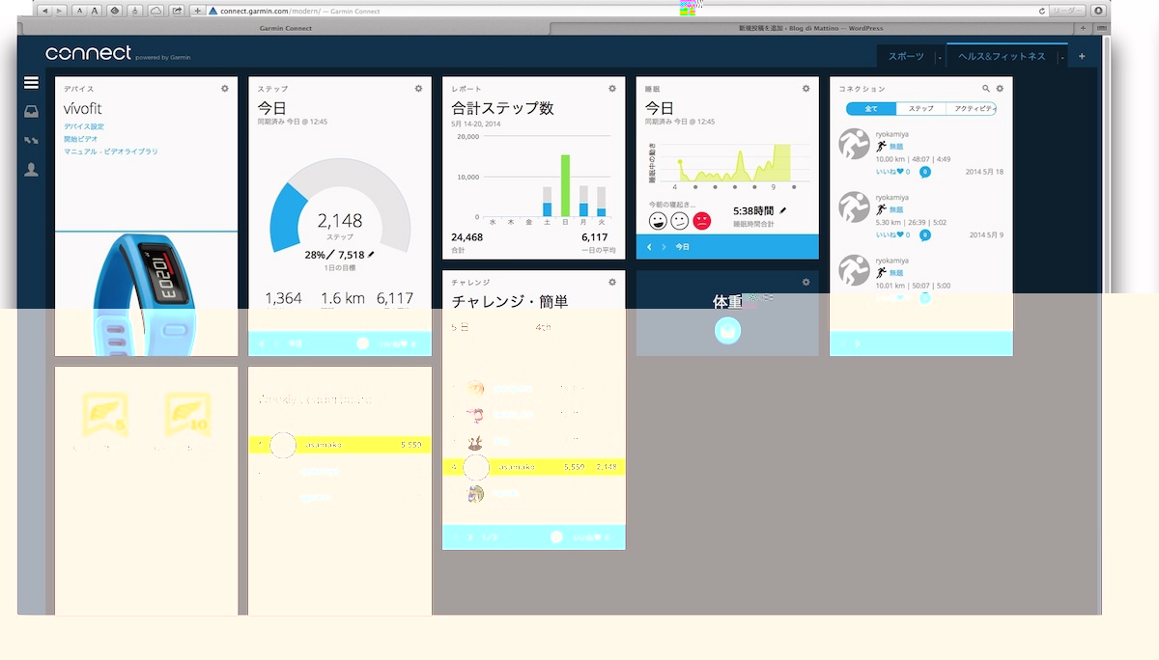Open settings gear of the 体重 widget

[x=806, y=282]
